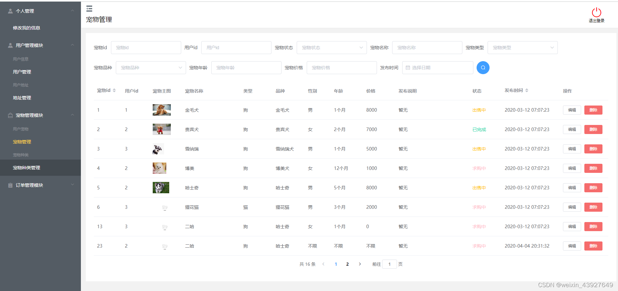Focus the 用户id search field
Image resolution: width=618 pixels, height=291 pixels.
(236, 48)
